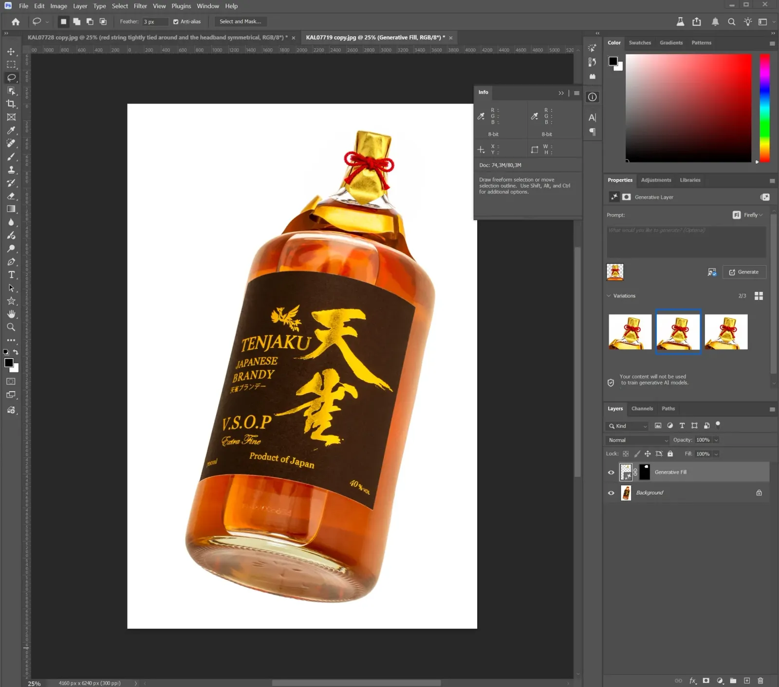Click the foreground color swatch in Color panel
The width and height of the screenshot is (779, 687).
[x=613, y=61]
